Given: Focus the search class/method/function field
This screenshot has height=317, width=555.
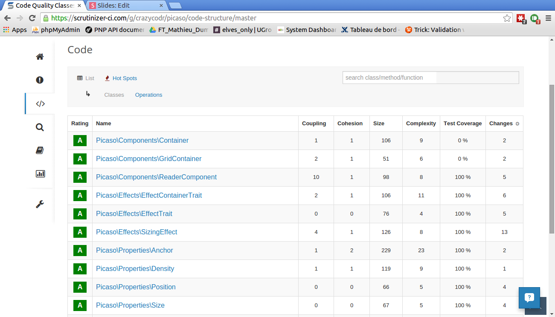Looking at the screenshot, I should tap(431, 78).
